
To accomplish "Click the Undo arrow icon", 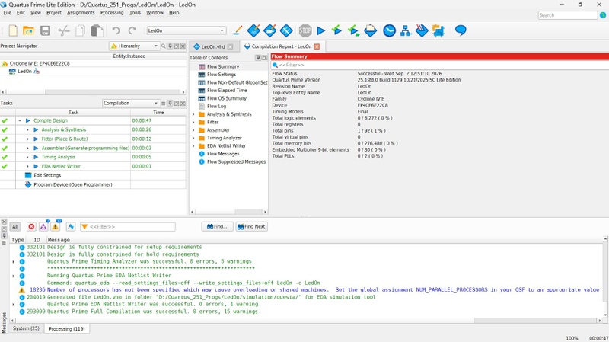I will coord(116,30).
